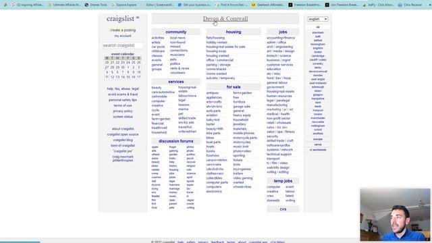Open the Devon & Cornwall heading link
Screen dimensions: 432x243
225,18
